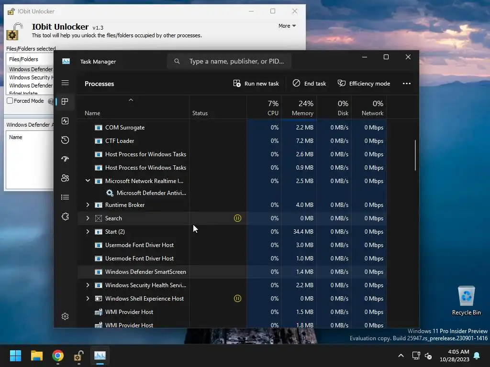Click the Task Manager vertical scrollbar thumb
This screenshot has width=490, height=367.
415,155
